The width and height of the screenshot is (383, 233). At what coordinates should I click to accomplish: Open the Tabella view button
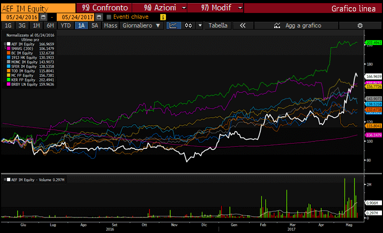pyautogui.click(x=218, y=25)
